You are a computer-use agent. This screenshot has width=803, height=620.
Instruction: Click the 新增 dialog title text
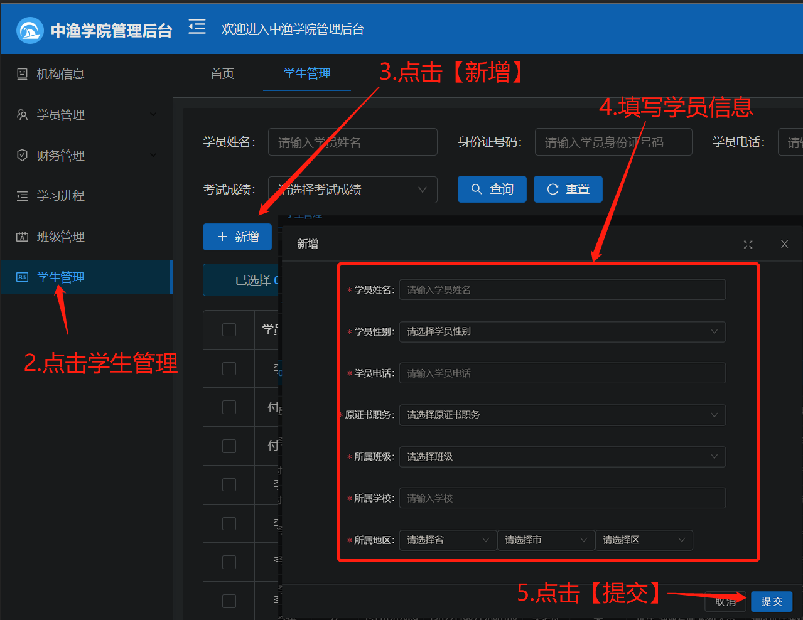pyautogui.click(x=308, y=243)
